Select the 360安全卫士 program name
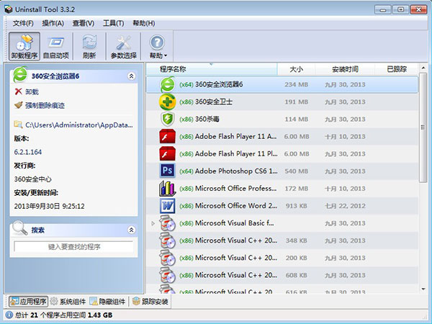The image size is (432, 324). coord(214,102)
